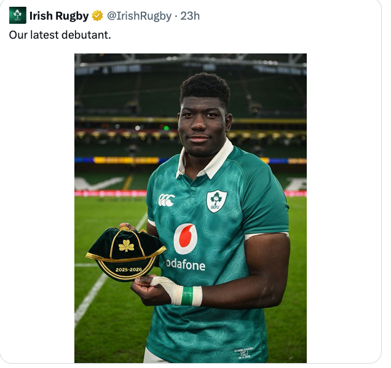The height and width of the screenshot is (368, 391).
Task: Click the gold verified badge
Action: (97, 16)
